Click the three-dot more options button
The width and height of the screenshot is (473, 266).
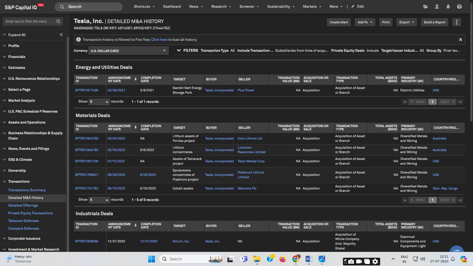(456, 22)
